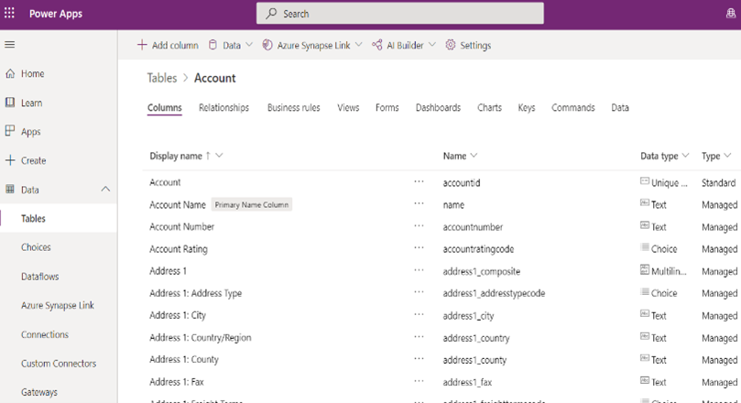This screenshot has height=403, width=741.
Task: Select Choices in the left sidebar
Action: coord(37,247)
